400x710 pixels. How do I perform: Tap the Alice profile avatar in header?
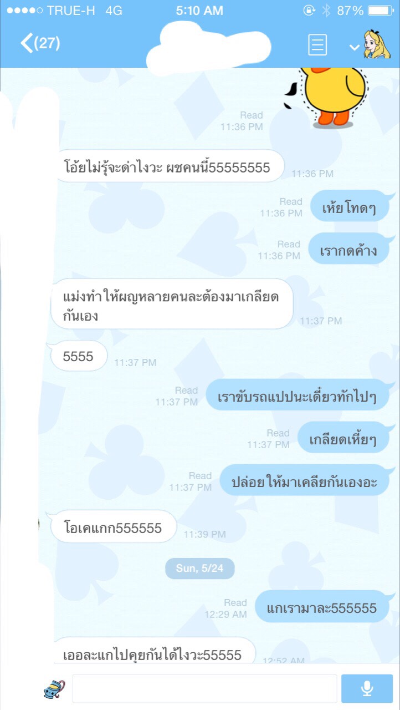pos(377,44)
